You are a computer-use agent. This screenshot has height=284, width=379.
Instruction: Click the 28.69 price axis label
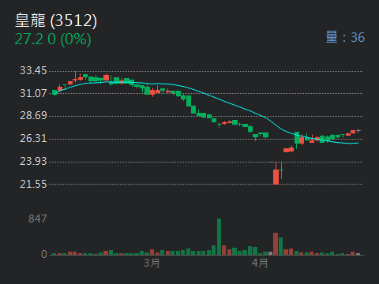click(33, 116)
